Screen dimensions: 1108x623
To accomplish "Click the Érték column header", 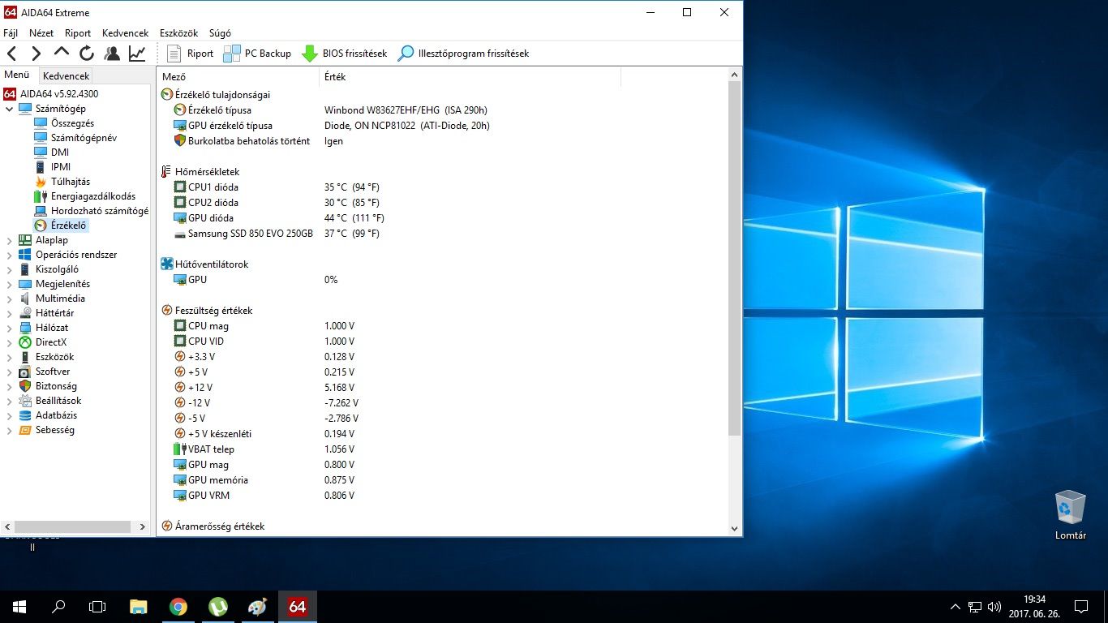I will pos(470,77).
